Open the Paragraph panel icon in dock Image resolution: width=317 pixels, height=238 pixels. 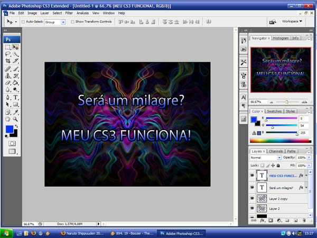pos(244,106)
